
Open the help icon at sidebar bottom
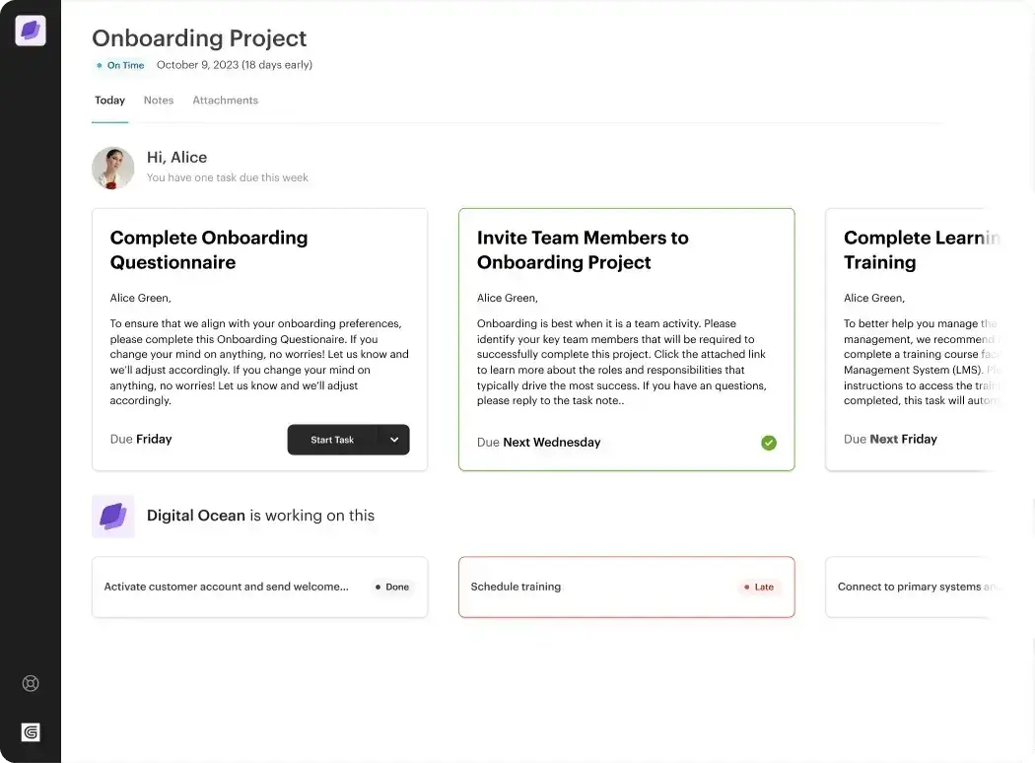[30, 682]
